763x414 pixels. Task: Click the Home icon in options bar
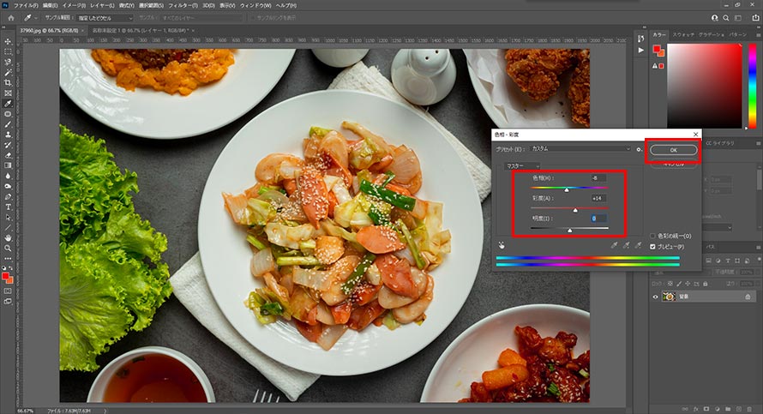coord(10,17)
